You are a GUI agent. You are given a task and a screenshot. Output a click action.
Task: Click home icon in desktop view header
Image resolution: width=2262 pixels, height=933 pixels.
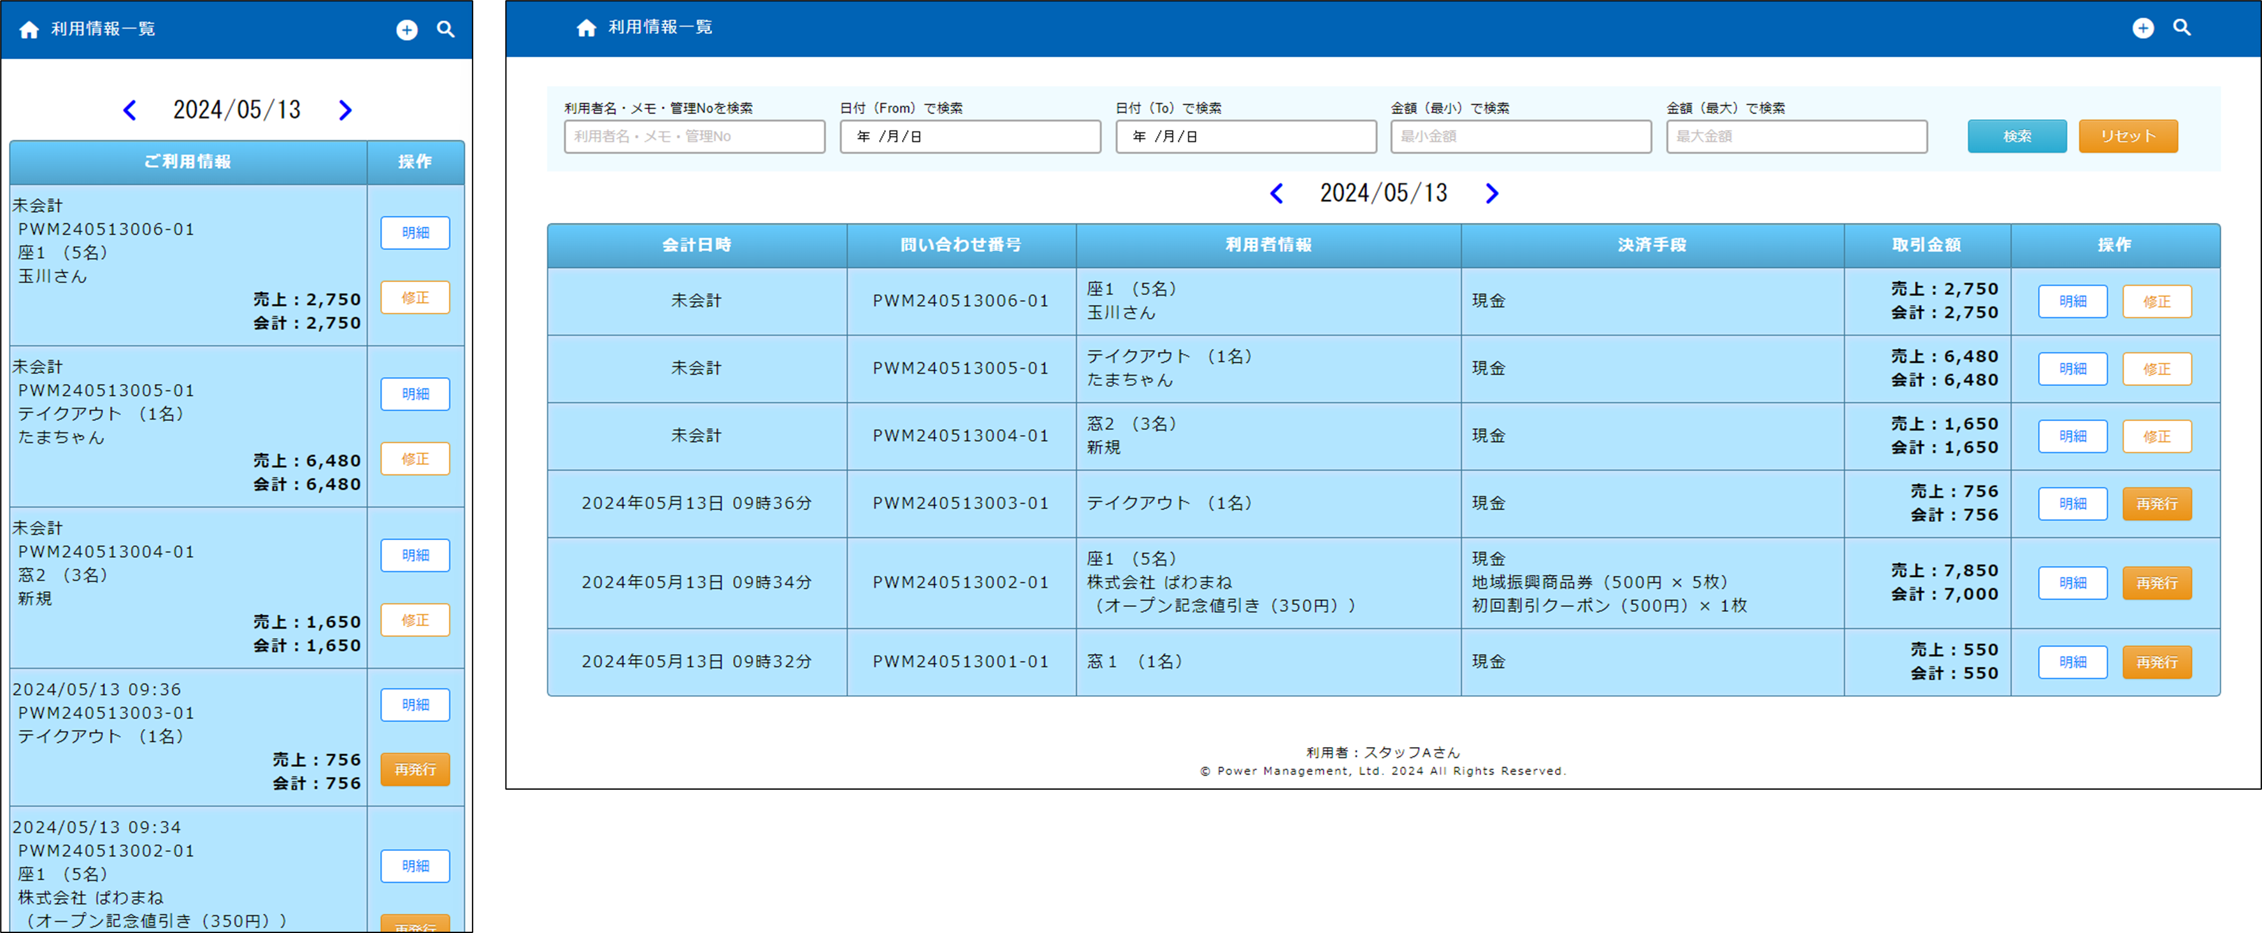point(587,28)
